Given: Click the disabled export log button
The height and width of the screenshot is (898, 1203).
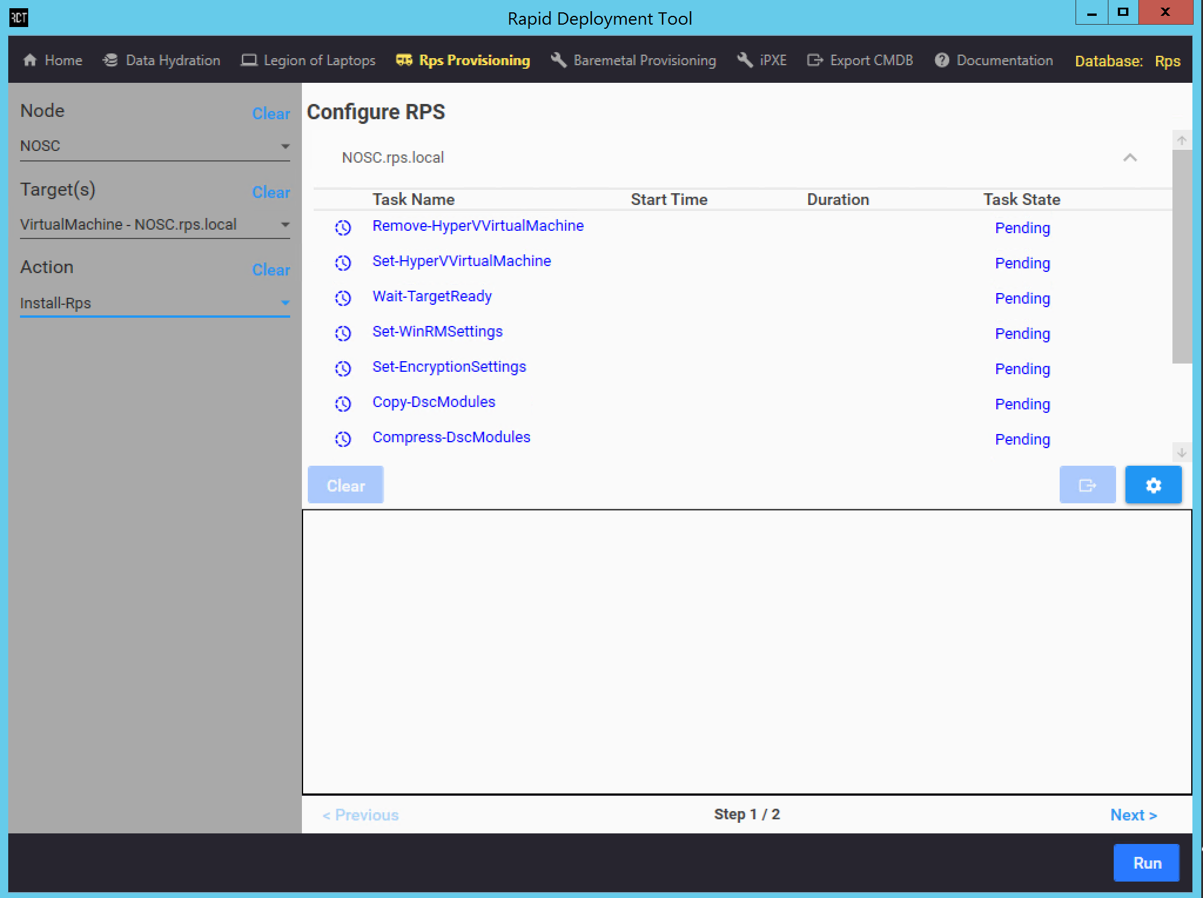Looking at the screenshot, I should [x=1087, y=485].
